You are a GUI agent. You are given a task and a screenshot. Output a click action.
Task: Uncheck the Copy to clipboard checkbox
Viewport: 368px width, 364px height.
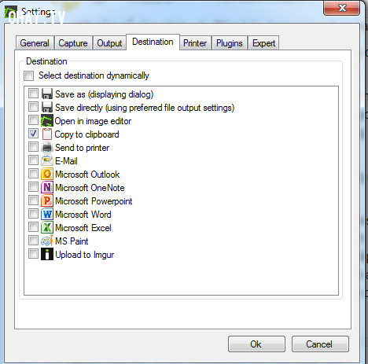click(33, 134)
